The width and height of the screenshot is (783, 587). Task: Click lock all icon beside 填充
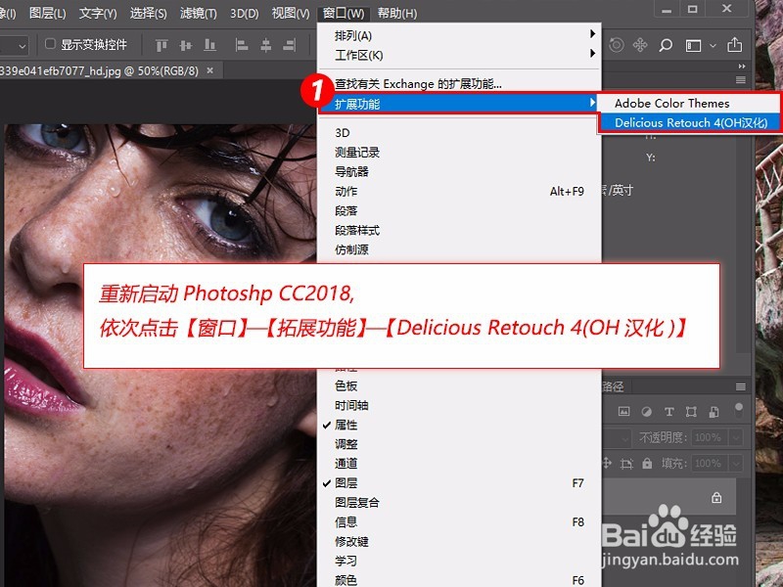pos(647,463)
